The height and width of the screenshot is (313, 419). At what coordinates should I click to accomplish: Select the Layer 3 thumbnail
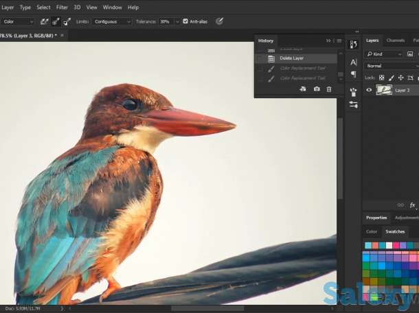(x=384, y=90)
